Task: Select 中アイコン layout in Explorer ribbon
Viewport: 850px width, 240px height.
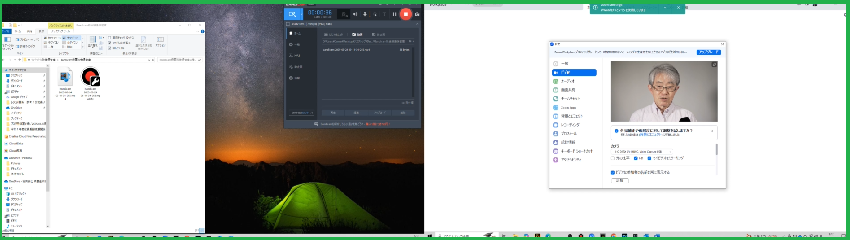Action: click(x=52, y=43)
